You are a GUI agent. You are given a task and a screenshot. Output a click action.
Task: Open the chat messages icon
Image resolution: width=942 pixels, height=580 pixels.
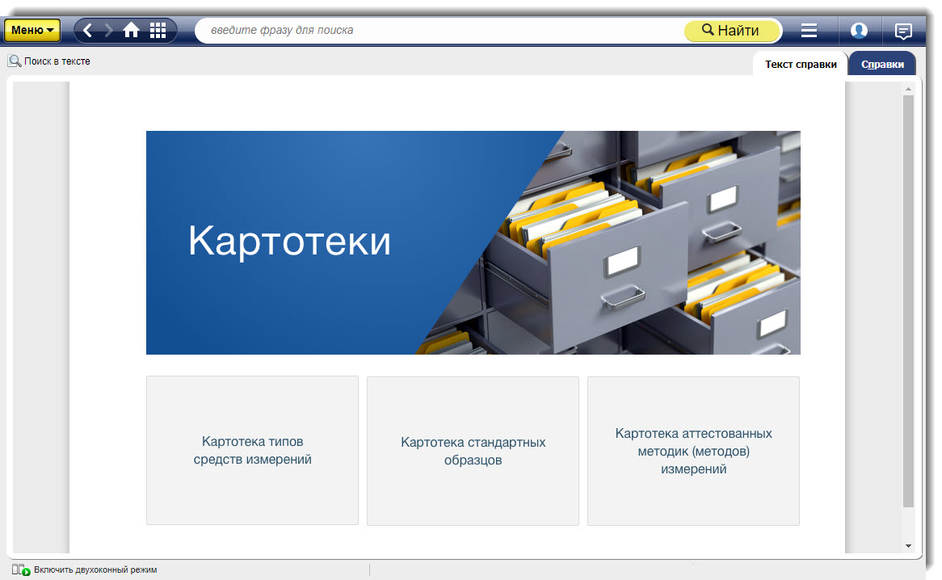click(x=903, y=31)
